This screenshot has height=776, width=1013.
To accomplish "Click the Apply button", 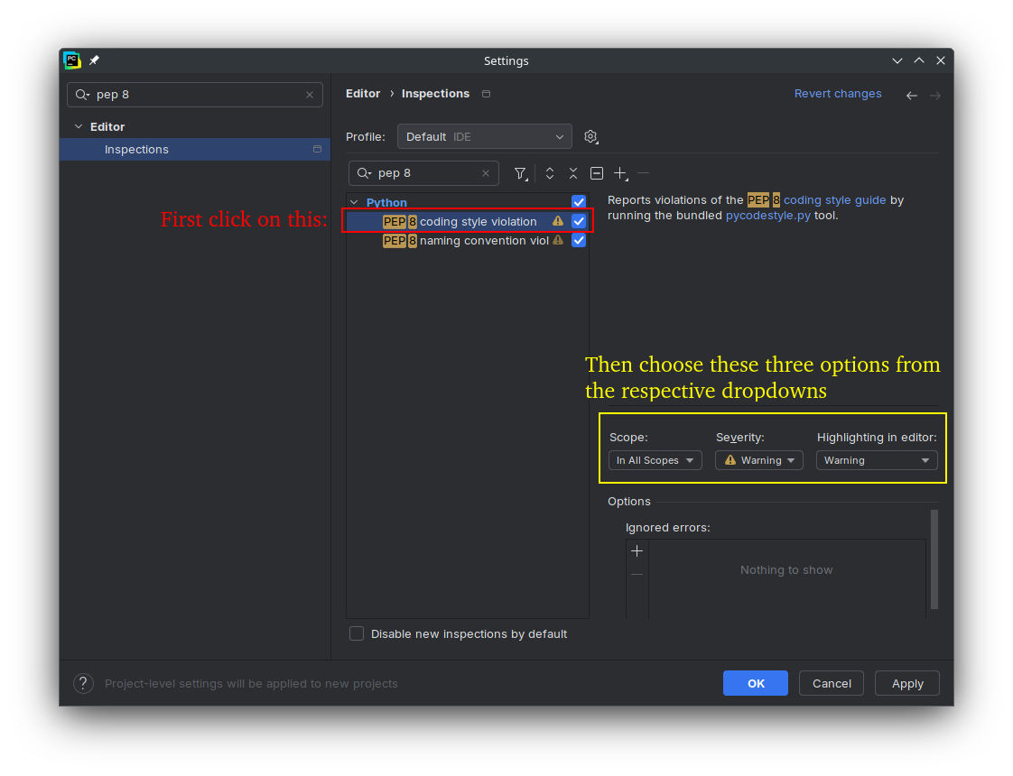I will (x=906, y=683).
